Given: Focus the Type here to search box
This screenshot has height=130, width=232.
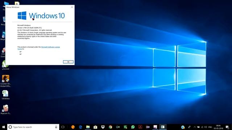Looking at the screenshot, I should coord(33,127).
